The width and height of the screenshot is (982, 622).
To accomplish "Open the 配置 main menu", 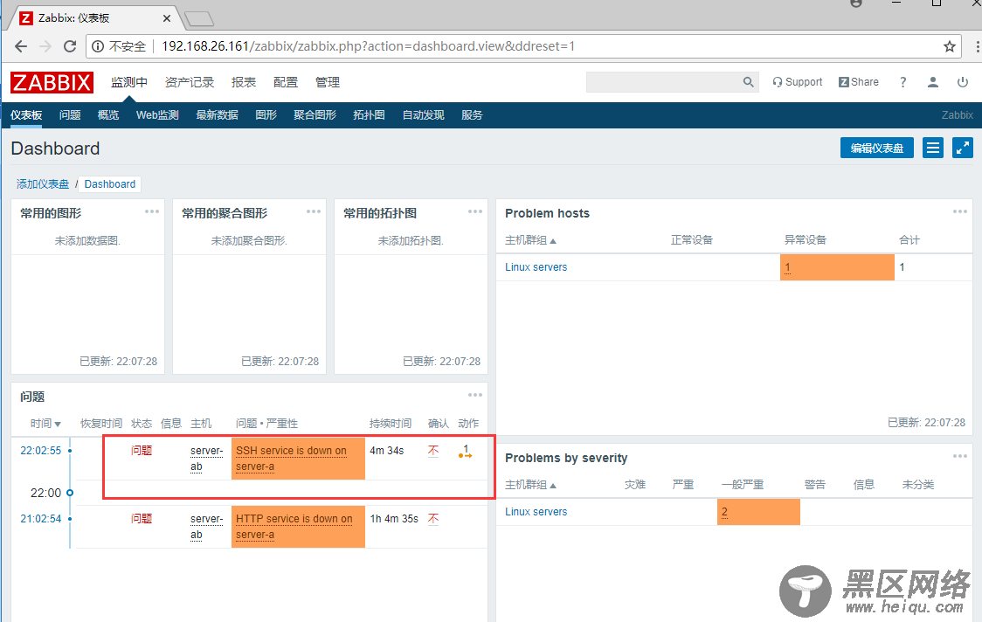I will (x=286, y=82).
